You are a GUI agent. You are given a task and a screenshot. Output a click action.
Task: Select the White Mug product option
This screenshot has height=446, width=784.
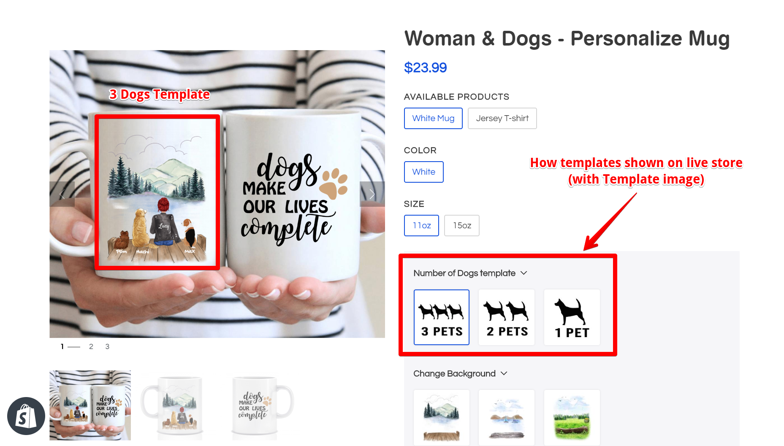tap(433, 119)
